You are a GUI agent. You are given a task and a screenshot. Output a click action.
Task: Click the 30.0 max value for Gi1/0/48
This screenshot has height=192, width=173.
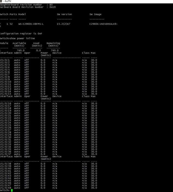[94, 188]
